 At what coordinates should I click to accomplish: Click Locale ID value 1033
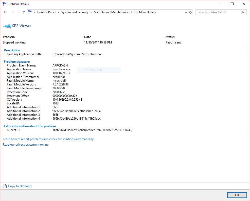click(x=56, y=103)
